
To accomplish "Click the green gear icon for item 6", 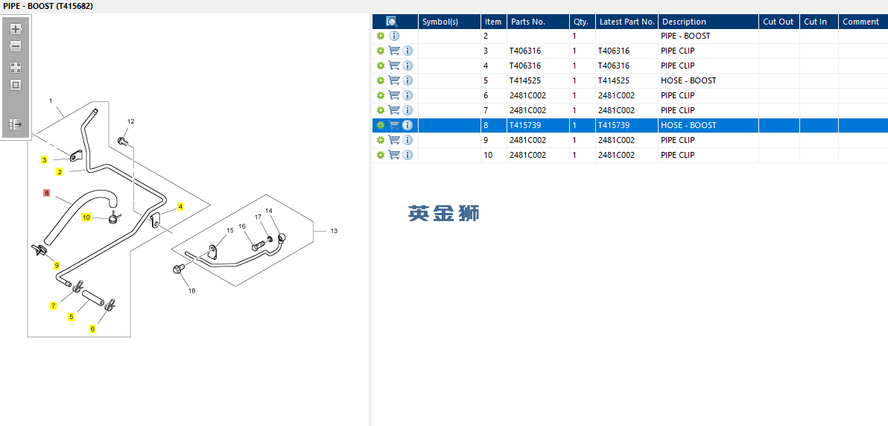I will coord(381,95).
